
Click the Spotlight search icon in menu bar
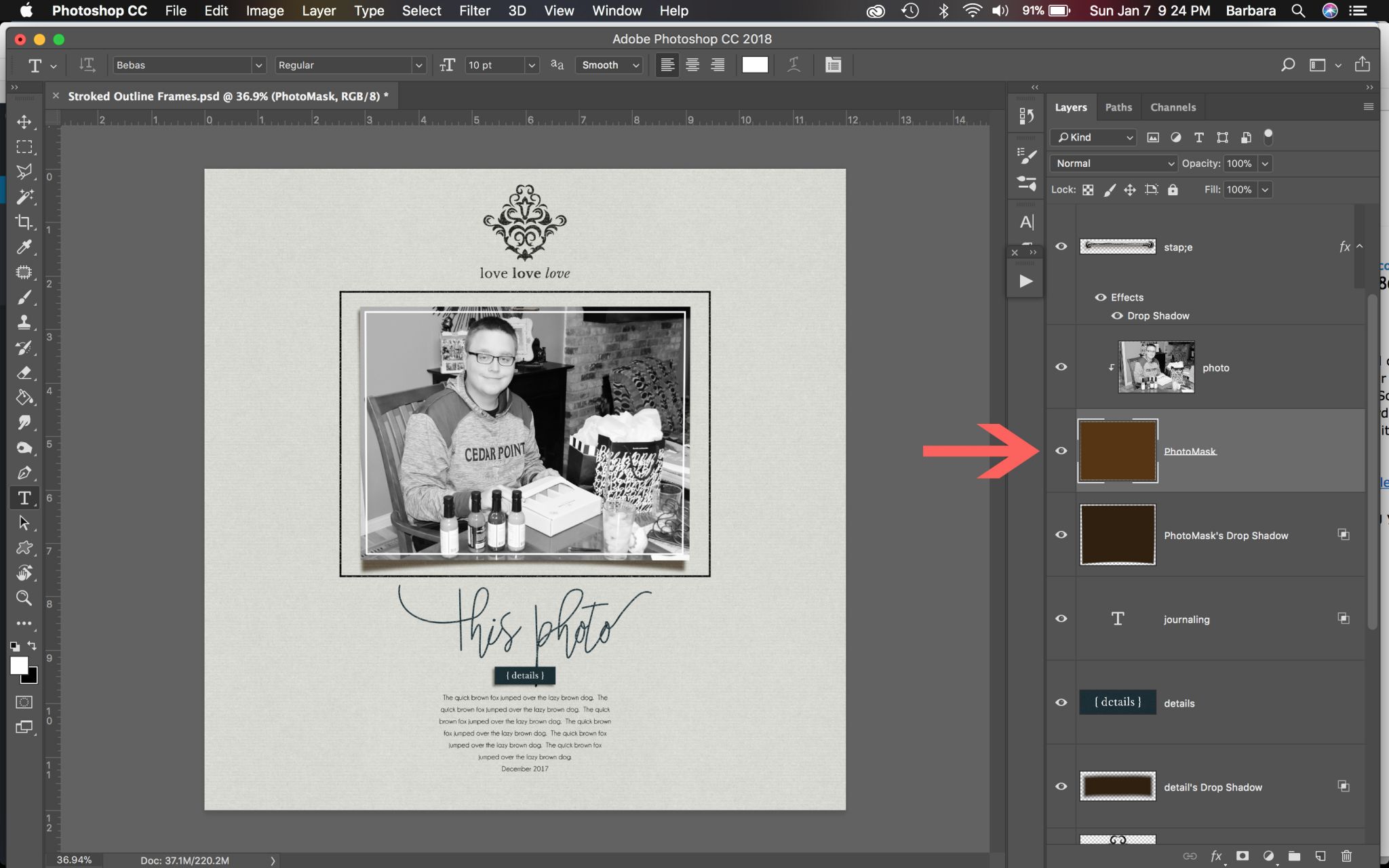pos(1297,10)
